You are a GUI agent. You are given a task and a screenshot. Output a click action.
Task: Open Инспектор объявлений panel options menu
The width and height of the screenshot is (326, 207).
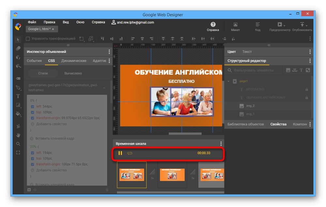[109, 52]
